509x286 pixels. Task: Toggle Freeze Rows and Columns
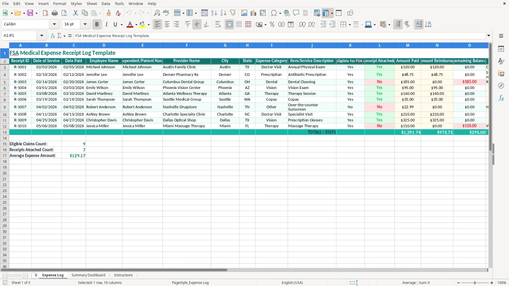(326, 13)
